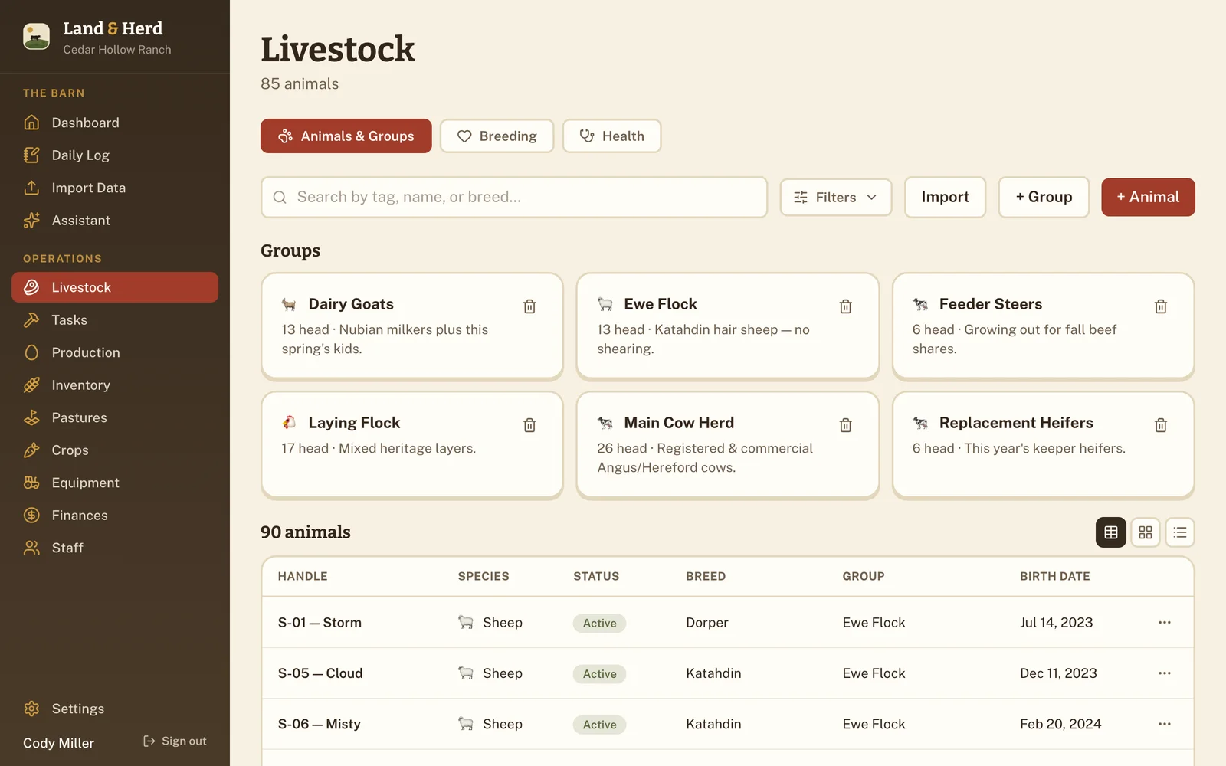
Task: Open the Ewe Flock group card
Action: (728, 326)
